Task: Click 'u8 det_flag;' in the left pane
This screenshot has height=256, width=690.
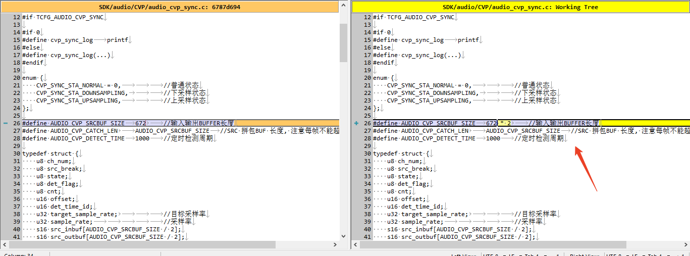Action: (57, 184)
